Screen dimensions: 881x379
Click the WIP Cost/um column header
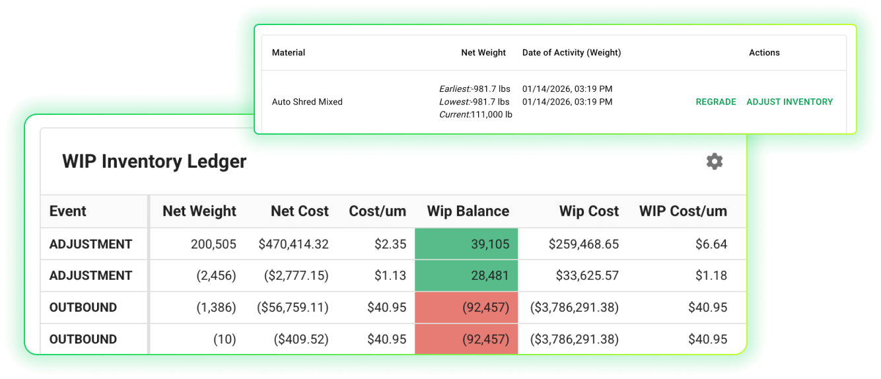[682, 211]
